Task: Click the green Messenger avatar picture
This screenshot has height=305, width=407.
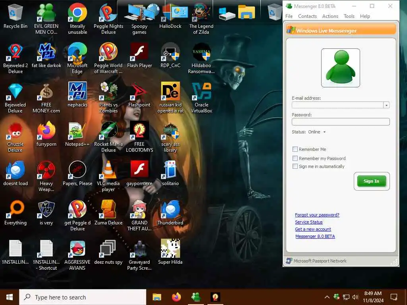Action: pos(340,68)
